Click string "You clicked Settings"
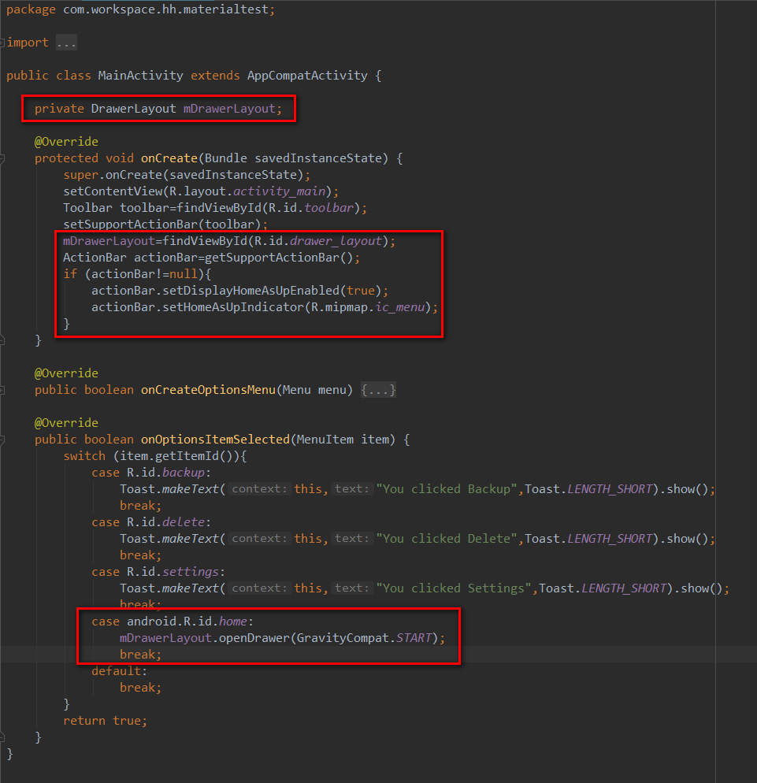 [x=454, y=588]
